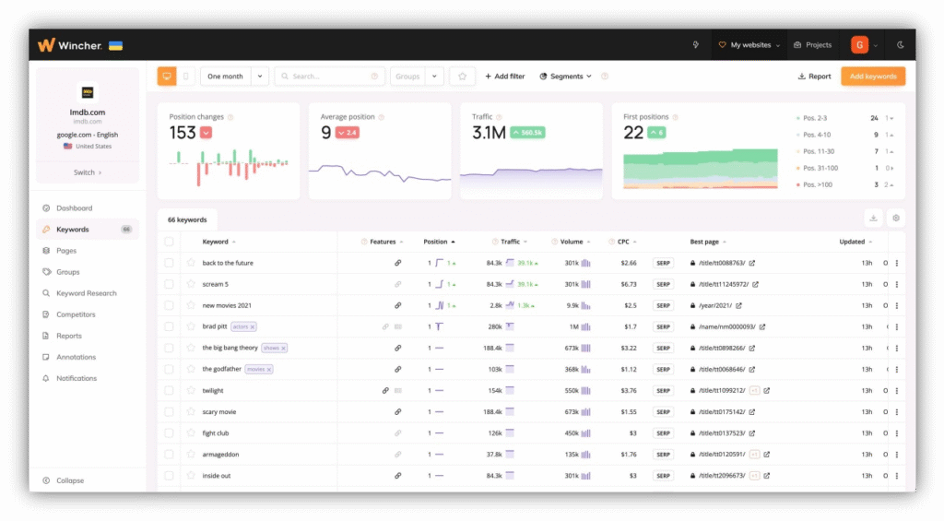Open the 'One month' period dropdown

pyautogui.click(x=234, y=77)
